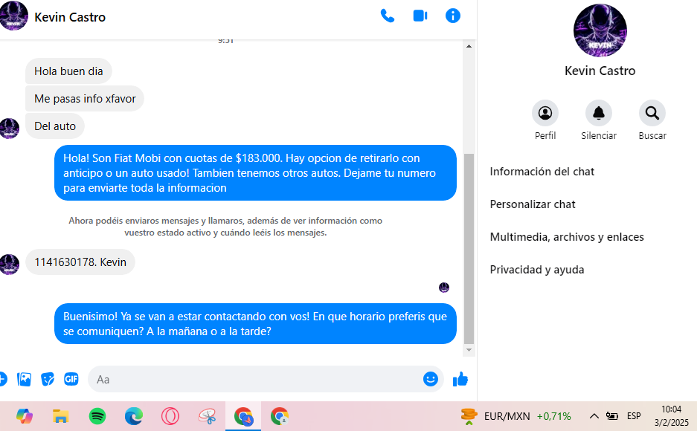Click the chat scrollbar down arrow
Image resolution: width=697 pixels, height=431 pixels.
469,350
